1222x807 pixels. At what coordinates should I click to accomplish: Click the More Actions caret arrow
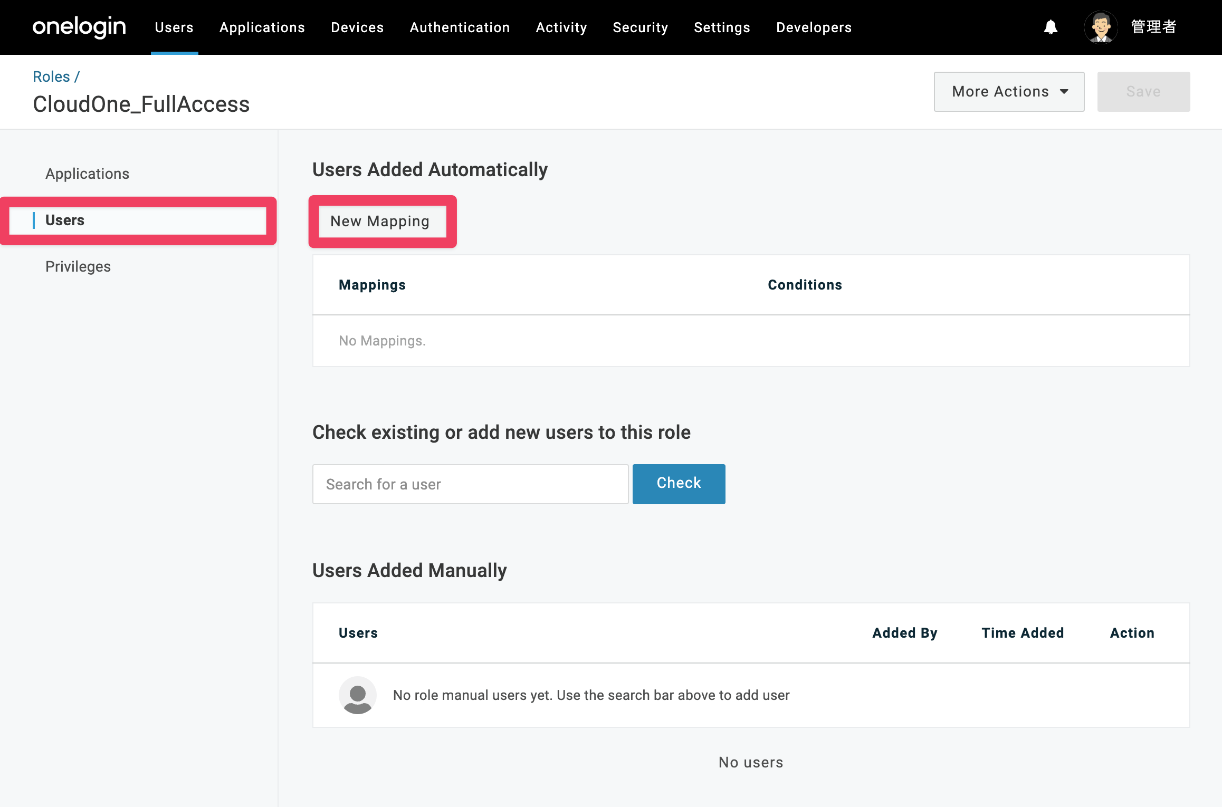coord(1064,92)
